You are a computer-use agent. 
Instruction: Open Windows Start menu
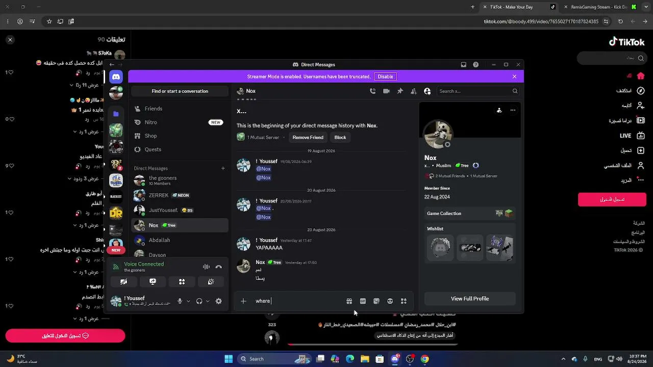point(229,359)
